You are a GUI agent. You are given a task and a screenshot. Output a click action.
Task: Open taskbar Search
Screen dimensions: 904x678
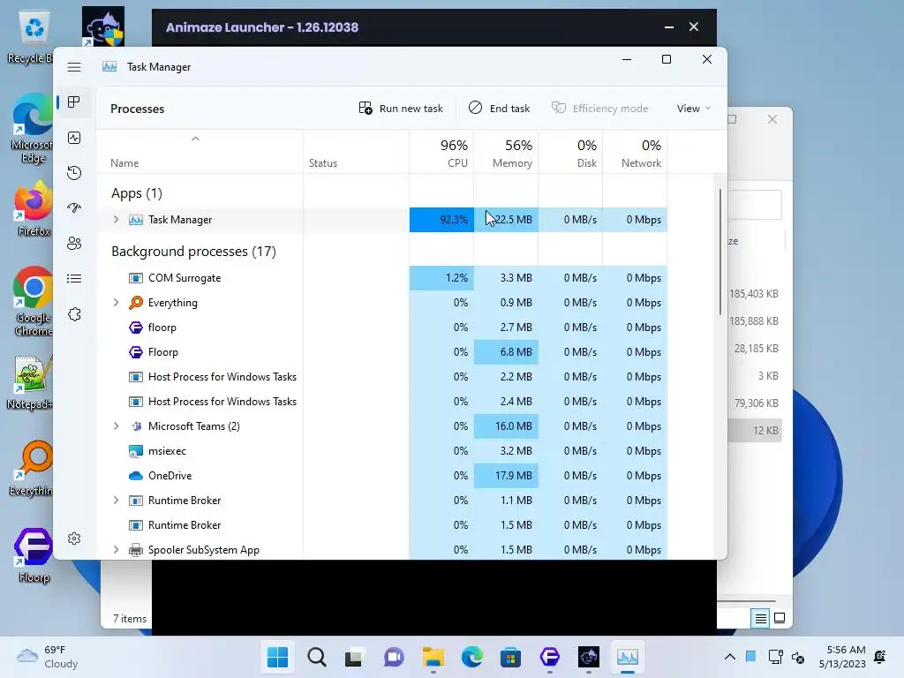click(317, 657)
